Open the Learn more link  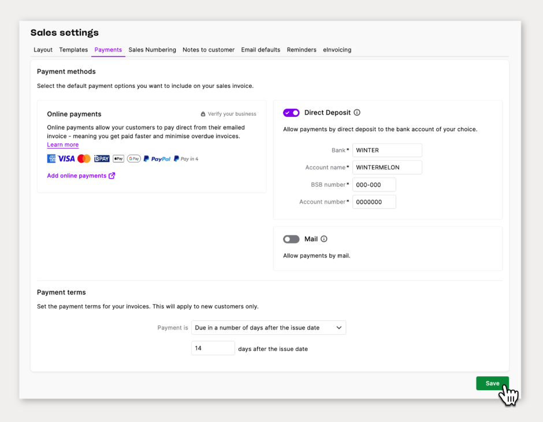click(x=62, y=145)
